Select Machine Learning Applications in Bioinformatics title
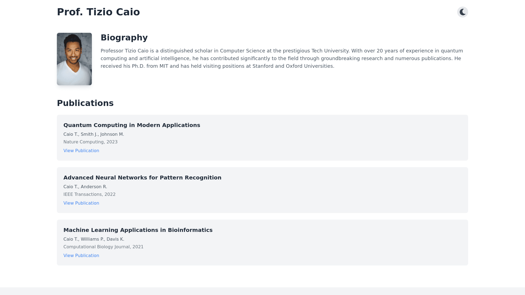Image resolution: width=525 pixels, height=295 pixels. pyautogui.click(x=138, y=230)
